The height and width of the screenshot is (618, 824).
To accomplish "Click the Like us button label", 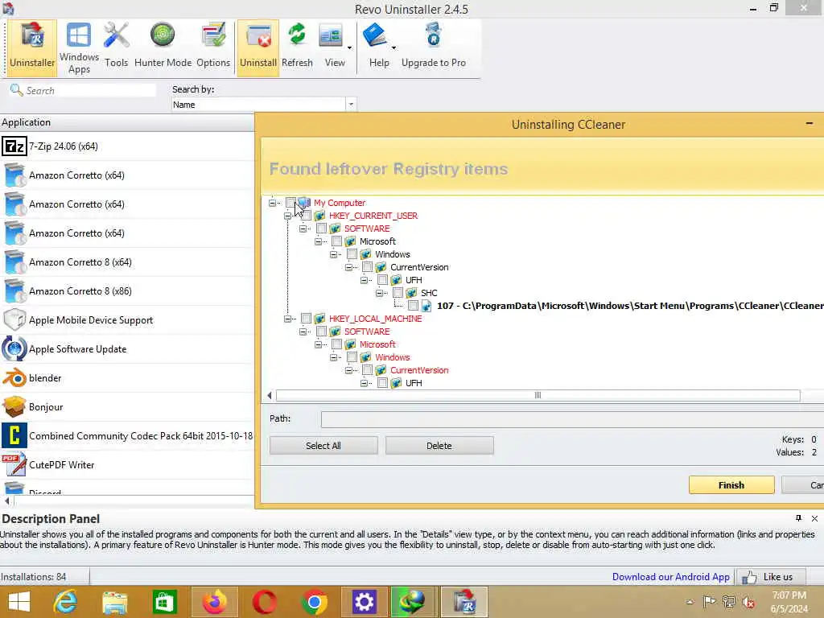I will 778,577.
